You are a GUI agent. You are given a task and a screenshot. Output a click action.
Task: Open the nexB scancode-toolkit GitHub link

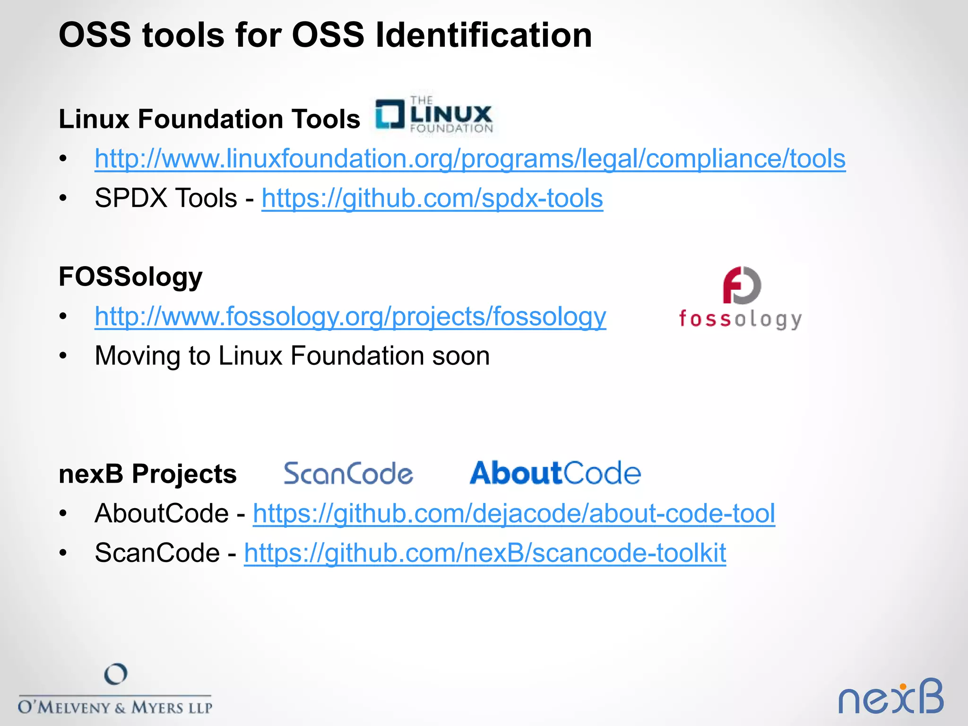coord(485,553)
